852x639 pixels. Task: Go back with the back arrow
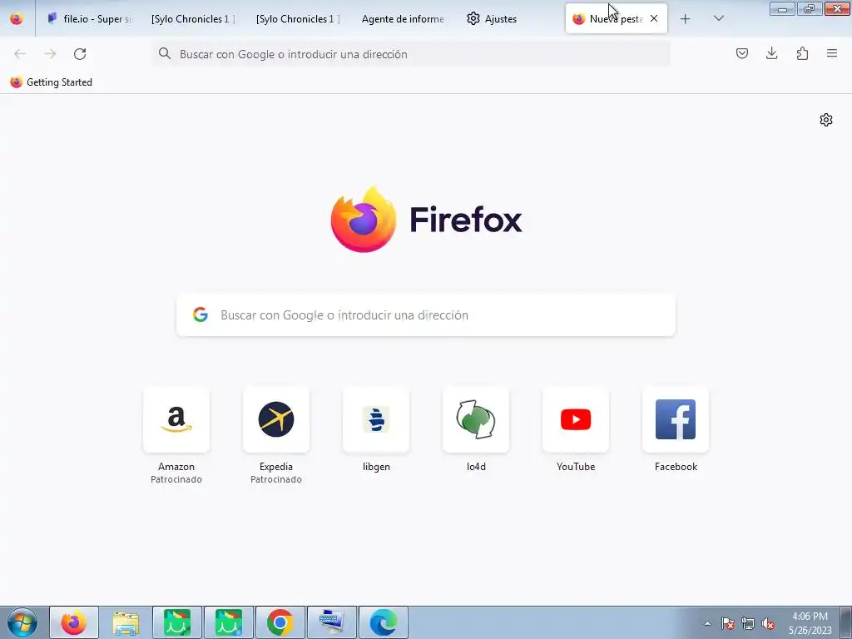coord(20,54)
